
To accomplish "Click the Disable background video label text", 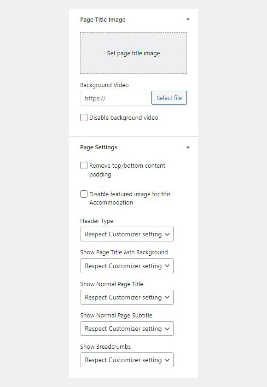I will 123,118.
